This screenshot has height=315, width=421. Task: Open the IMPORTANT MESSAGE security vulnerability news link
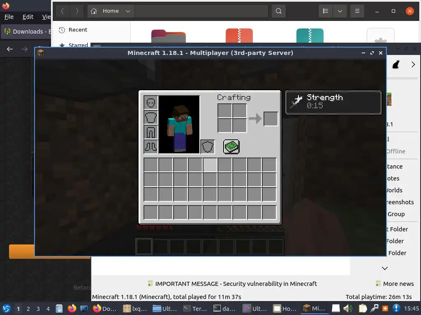(233, 284)
